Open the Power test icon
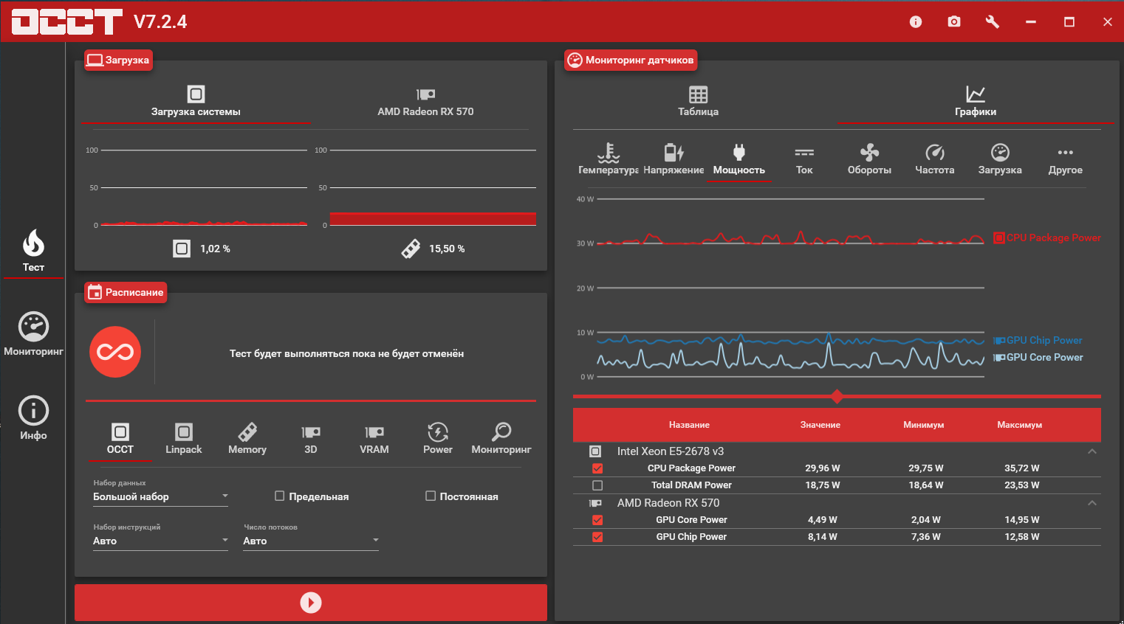 point(438,438)
